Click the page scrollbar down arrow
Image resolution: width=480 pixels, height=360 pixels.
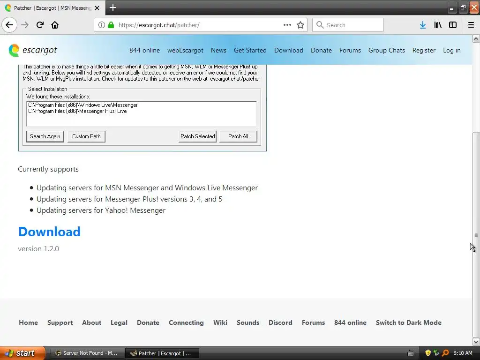click(x=476, y=342)
